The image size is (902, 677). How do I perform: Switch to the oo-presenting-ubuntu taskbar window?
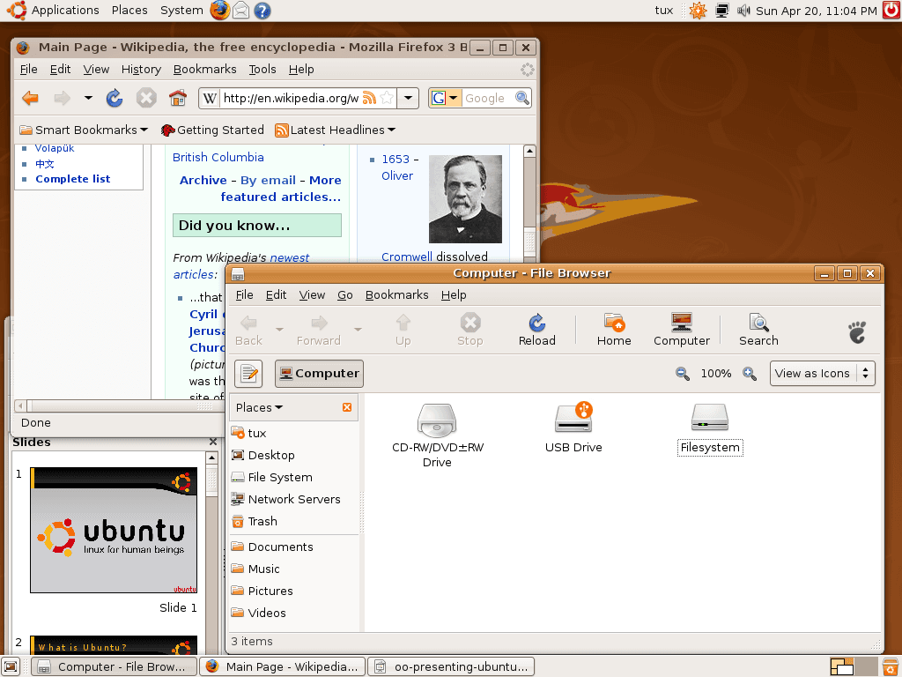click(x=450, y=666)
